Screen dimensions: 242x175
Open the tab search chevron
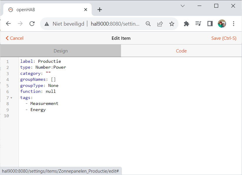tap(183, 6)
